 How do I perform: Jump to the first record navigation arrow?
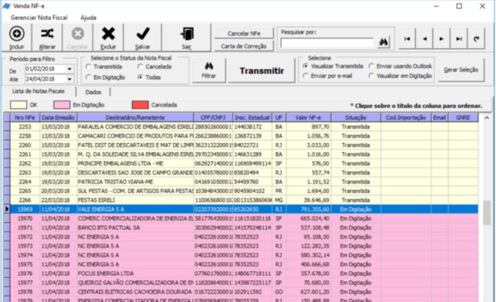pos(407,38)
